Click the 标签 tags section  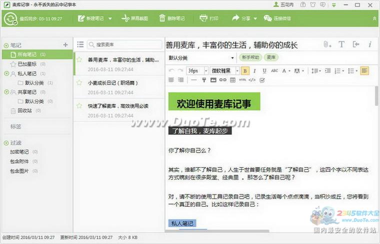coord(16,126)
